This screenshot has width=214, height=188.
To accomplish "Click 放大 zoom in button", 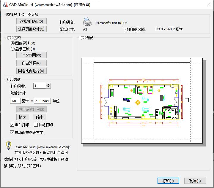I will coord(23,117).
